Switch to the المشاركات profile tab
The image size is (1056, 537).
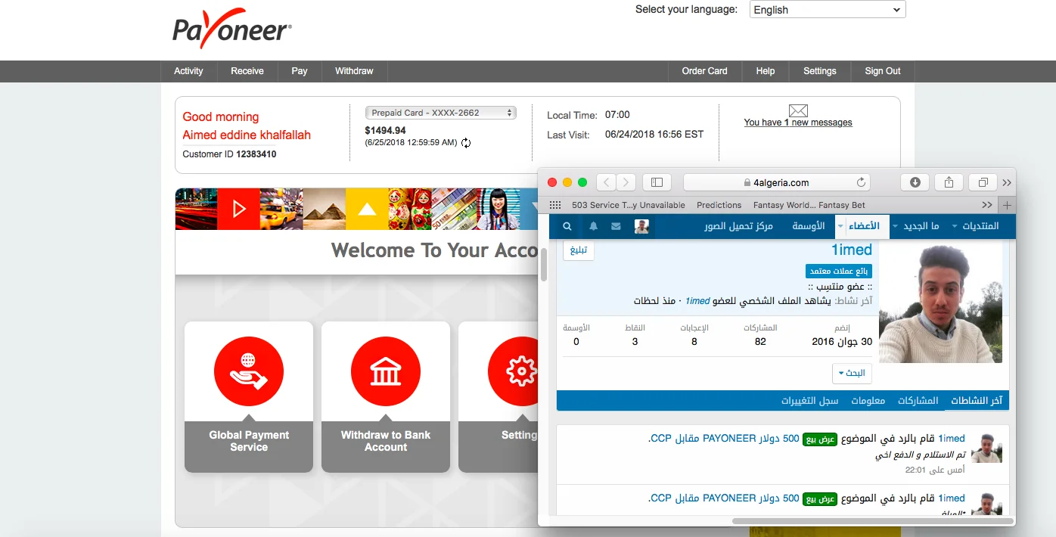918,401
